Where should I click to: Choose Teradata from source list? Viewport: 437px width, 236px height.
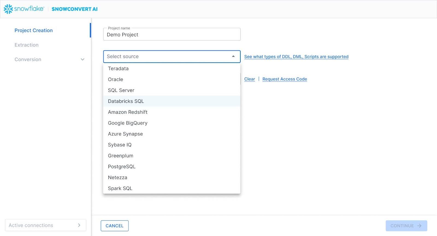pos(118,68)
